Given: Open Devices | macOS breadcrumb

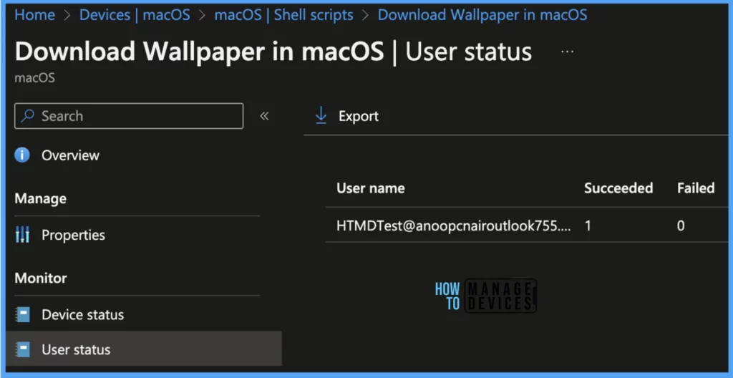Looking at the screenshot, I should point(135,15).
